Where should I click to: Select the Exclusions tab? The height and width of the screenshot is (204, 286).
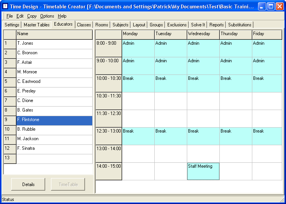[177, 25]
